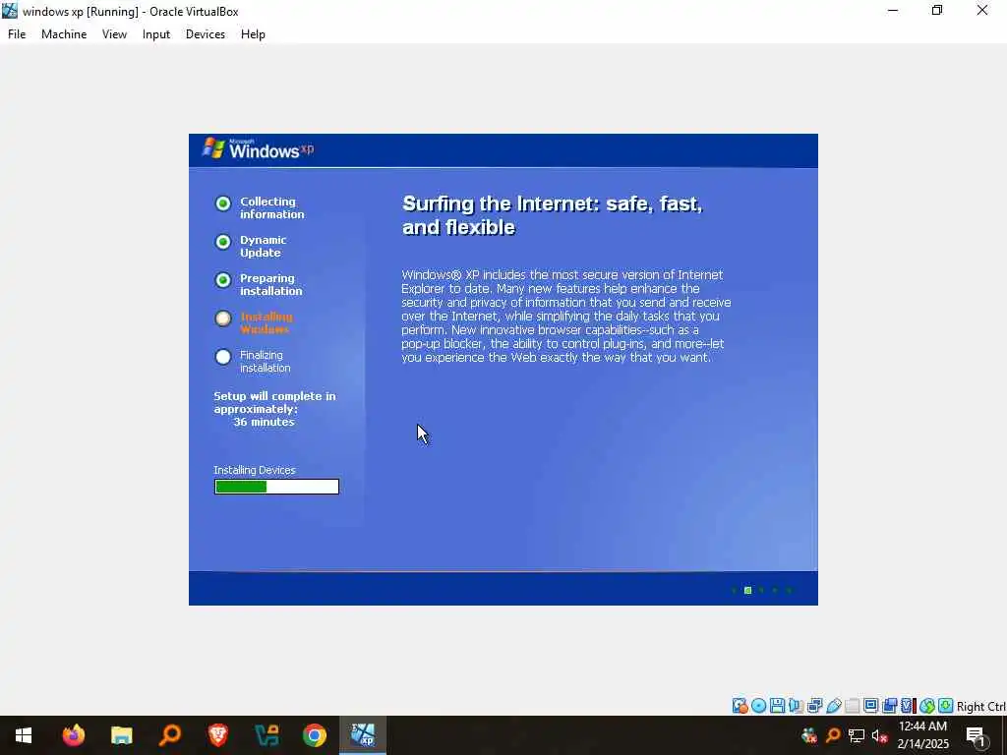Screen dimensions: 1007x755
Task: Click the keyboard capture status icon
Action: point(945,706)
